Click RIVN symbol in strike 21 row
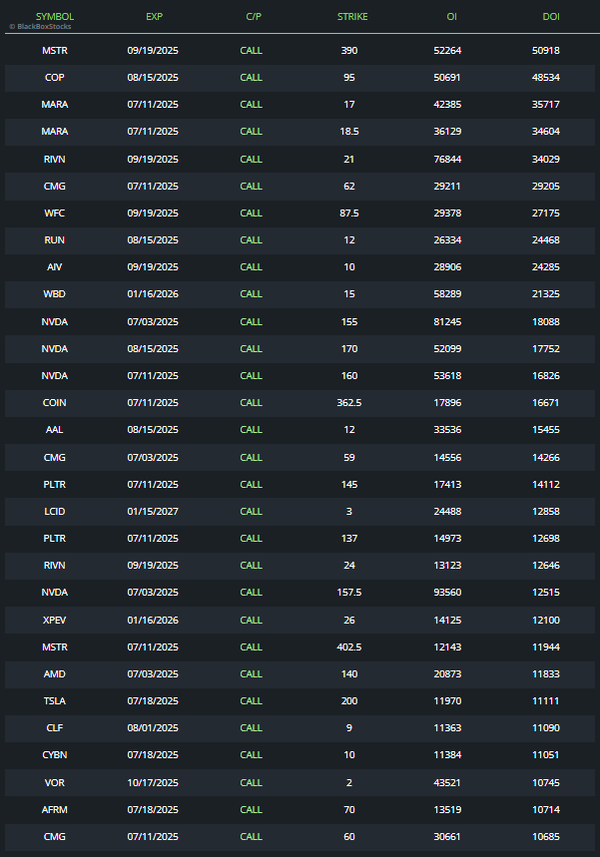Viewport: 600px width, 857px height. pos(55,159)
